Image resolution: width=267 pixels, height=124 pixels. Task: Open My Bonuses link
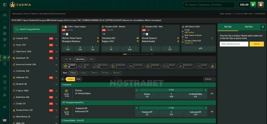[x=61, y=14]
